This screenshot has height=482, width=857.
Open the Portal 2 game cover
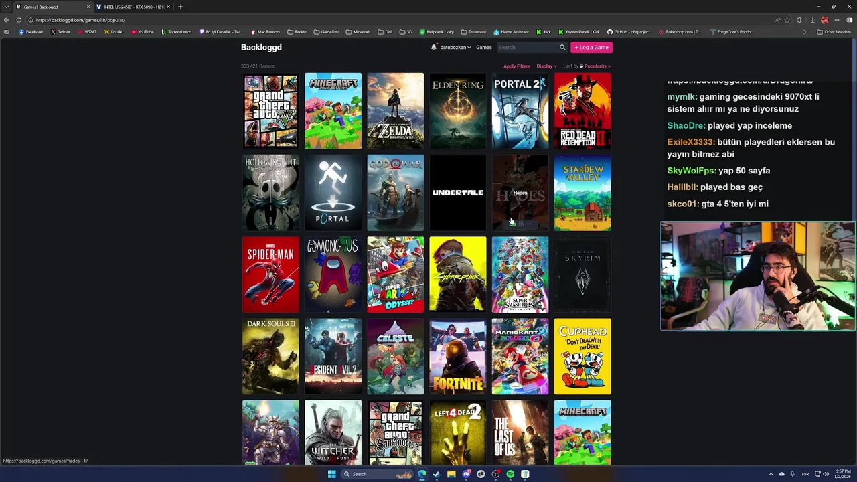click(520, 110)
